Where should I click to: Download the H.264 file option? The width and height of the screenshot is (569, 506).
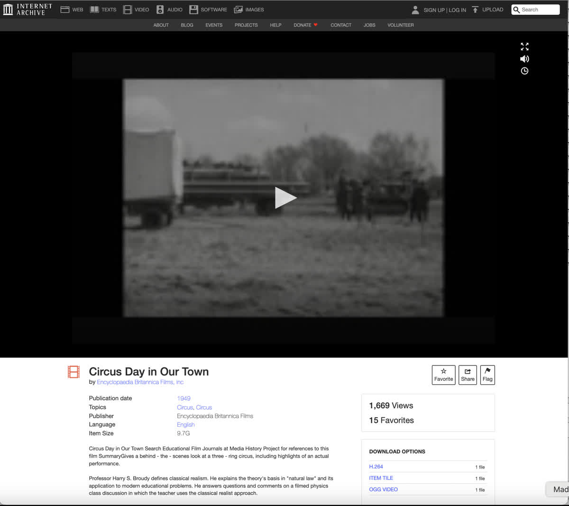[376, 467]
